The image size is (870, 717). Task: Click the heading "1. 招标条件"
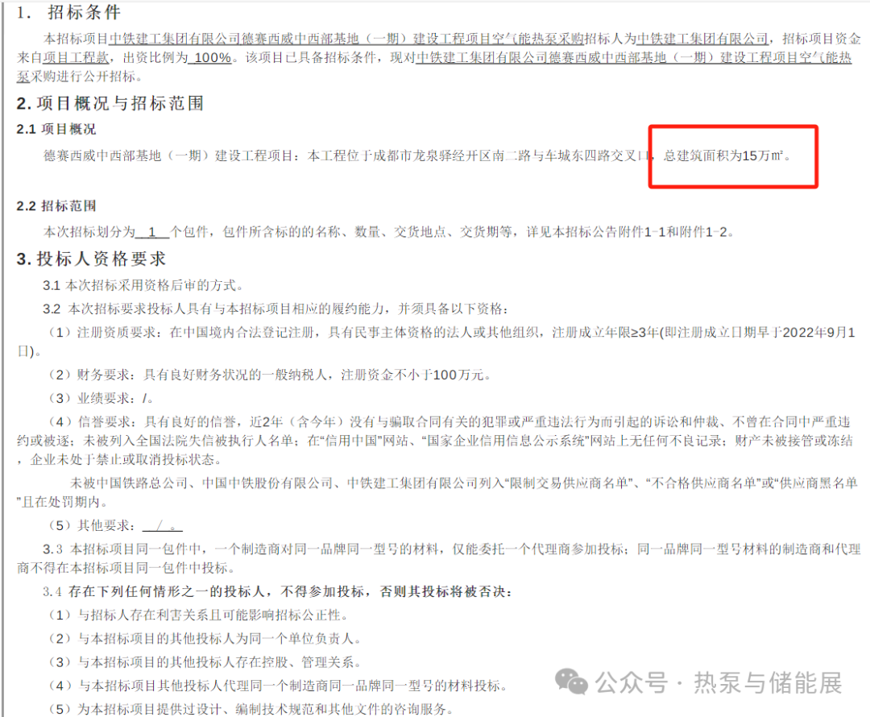coord(68,12)
